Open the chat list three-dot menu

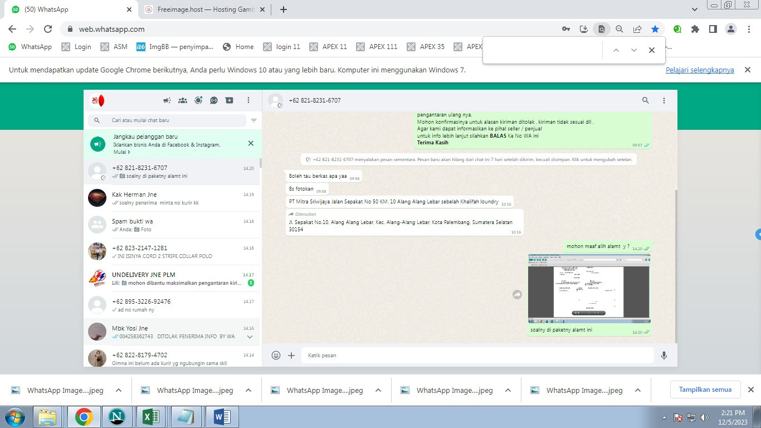click(x=248, y=100)
